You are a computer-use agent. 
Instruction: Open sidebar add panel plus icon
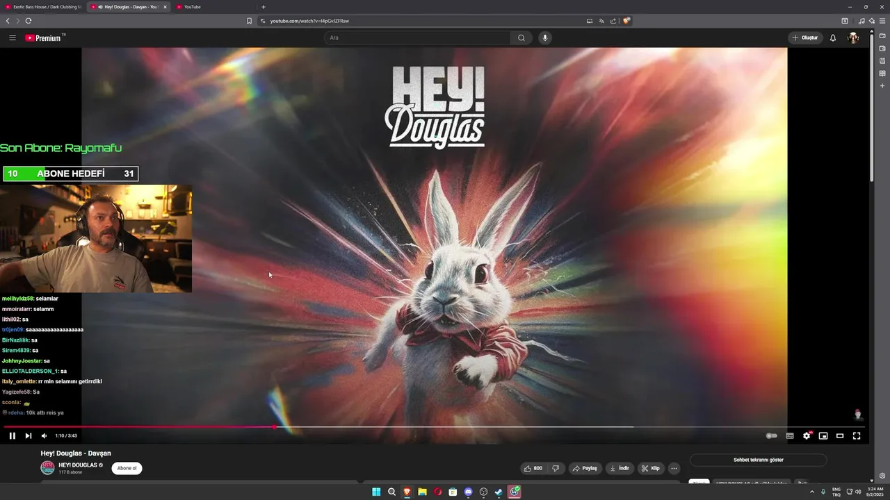pyautogui.click(x=882, y=86)
